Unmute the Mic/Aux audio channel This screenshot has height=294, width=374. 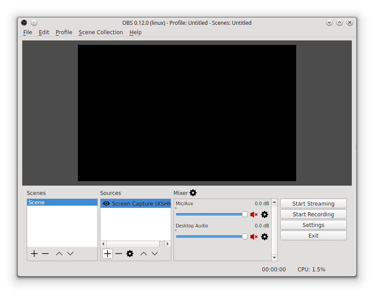tap(254, 215)
